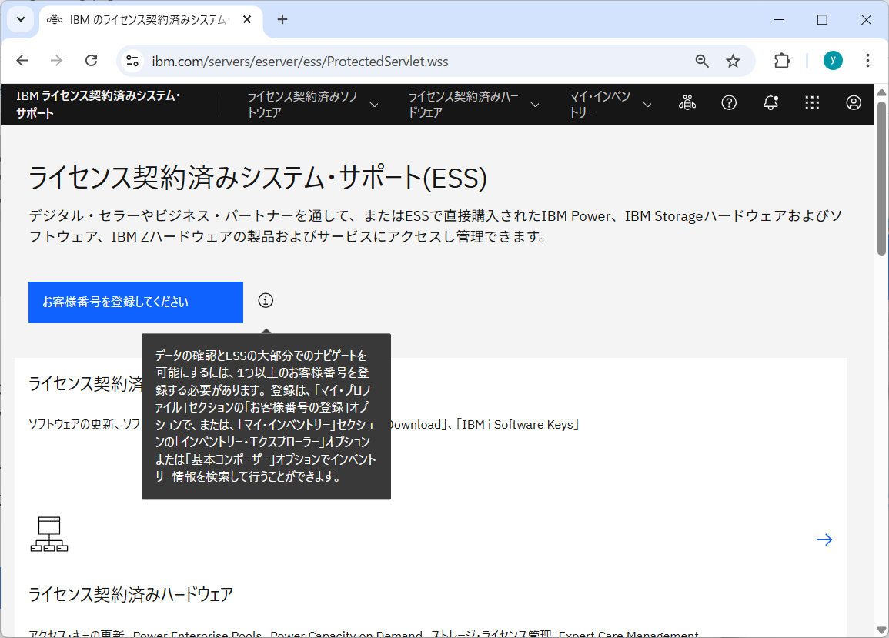Open the browser extensions puzzle icon
Viewport: 889px width, 638px height.
coord(782,61)
